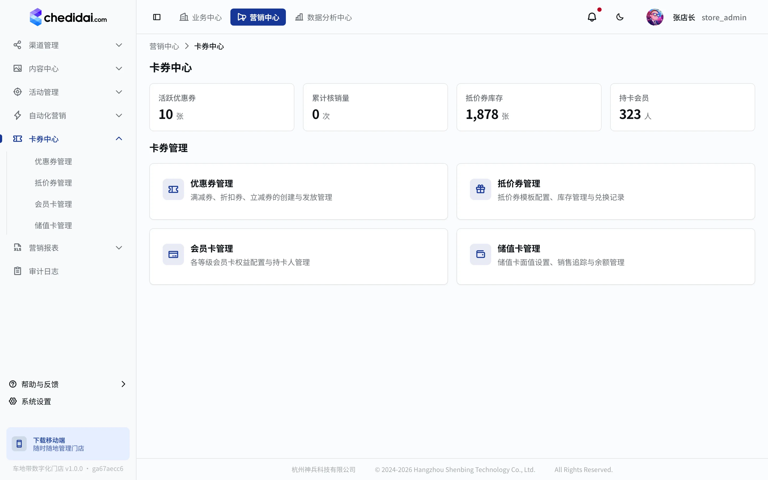
Task: Open 系统设置 in the sidebar
Action: (x=36, y=401)
